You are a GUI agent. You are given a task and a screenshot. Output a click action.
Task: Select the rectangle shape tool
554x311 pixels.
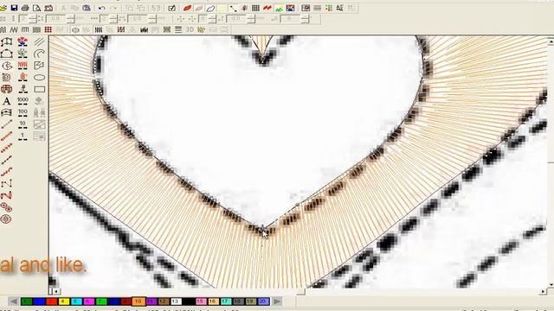coord(39,89)
